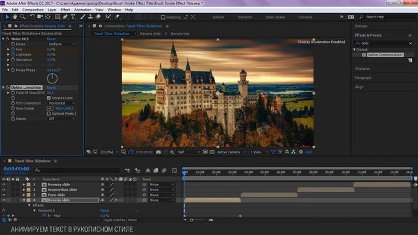This screenshot has width=418, height=235.
Task: Click reset exposure icon in viewer
Action: point(301,152)
